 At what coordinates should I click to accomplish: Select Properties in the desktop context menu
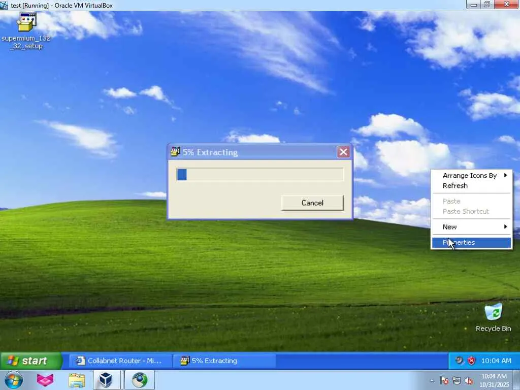point(471,242)
